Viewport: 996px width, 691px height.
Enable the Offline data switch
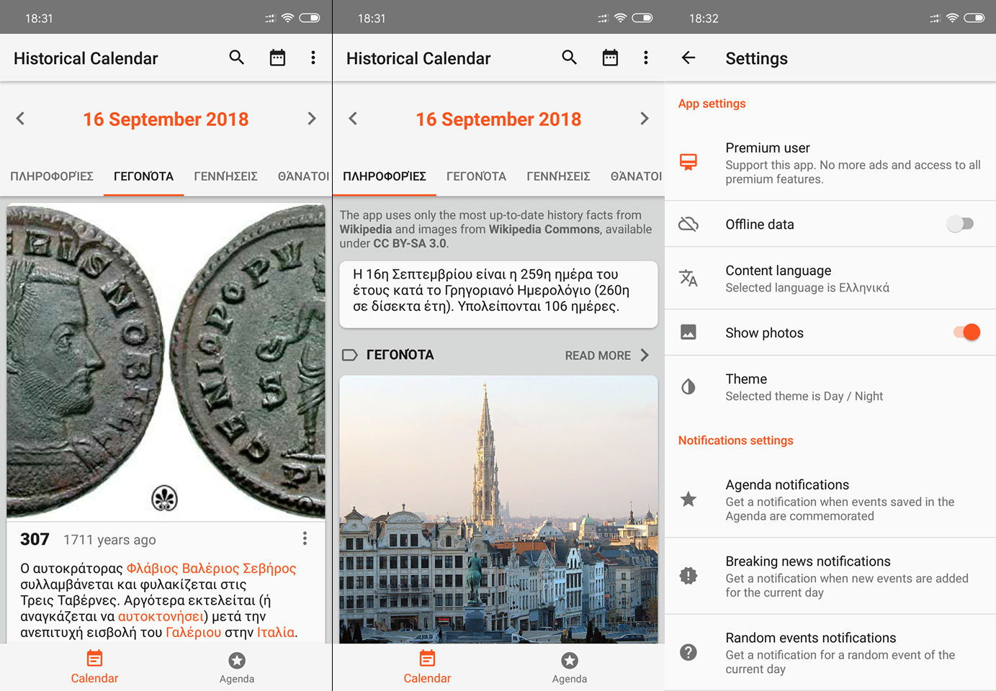coord(960,224)
